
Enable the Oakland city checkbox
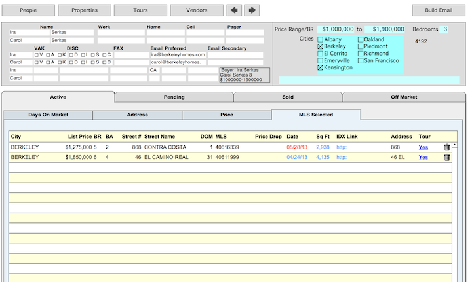tap(361, 39)
